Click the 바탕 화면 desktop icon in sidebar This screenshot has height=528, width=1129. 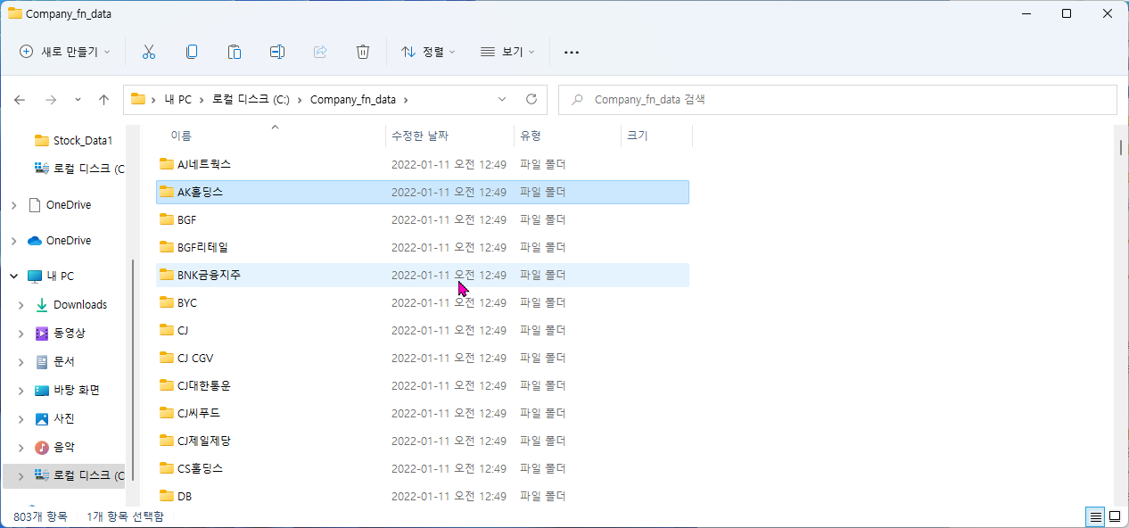click(x=41, y=390)
